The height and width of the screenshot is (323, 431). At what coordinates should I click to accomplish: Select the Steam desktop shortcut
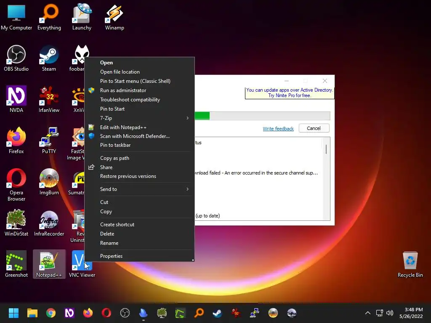[x=49, y=58]
